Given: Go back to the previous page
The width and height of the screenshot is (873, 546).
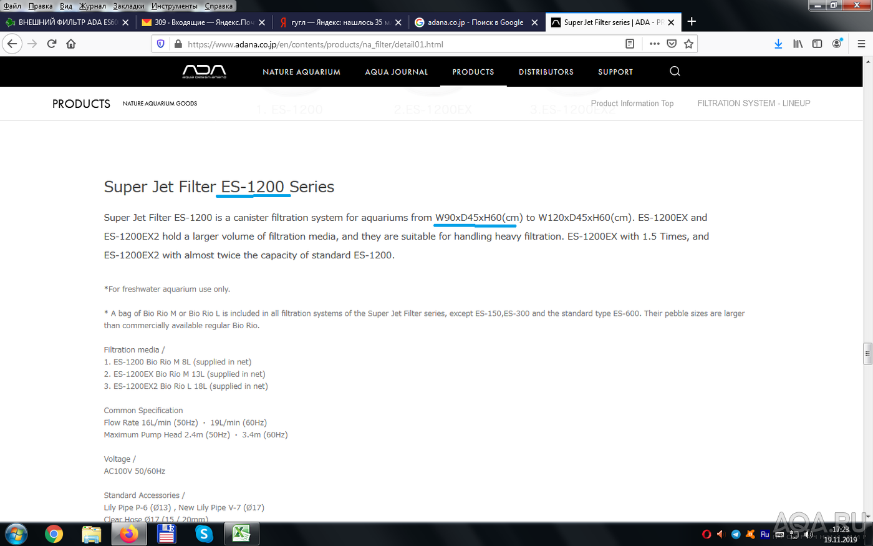Looking at the screenshot, I should click(x=12, y=44).
